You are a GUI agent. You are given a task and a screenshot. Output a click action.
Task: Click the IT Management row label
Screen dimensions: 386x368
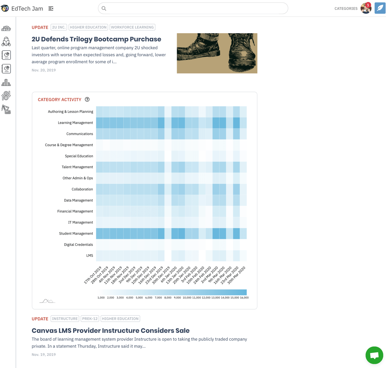click(x=81, y=223)
